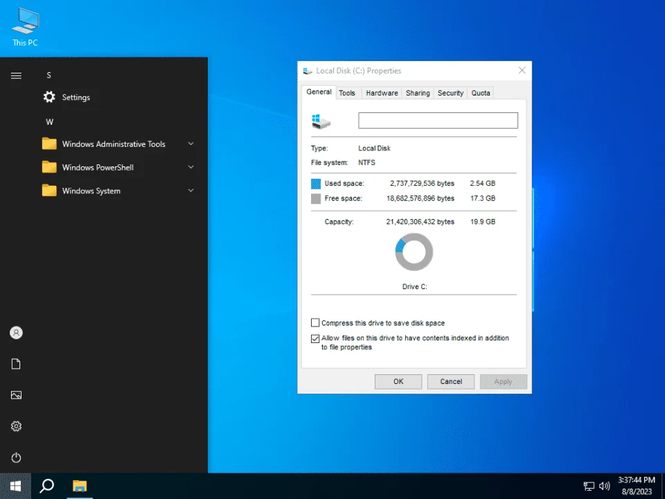Viewport: 665px width, 499px height.
Task: Click the taskbar clock and date
Action: point(636,486)
